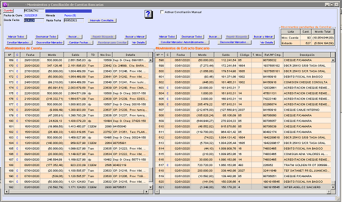
Task: Open help with the question mark icon
Action: [148, 14]
